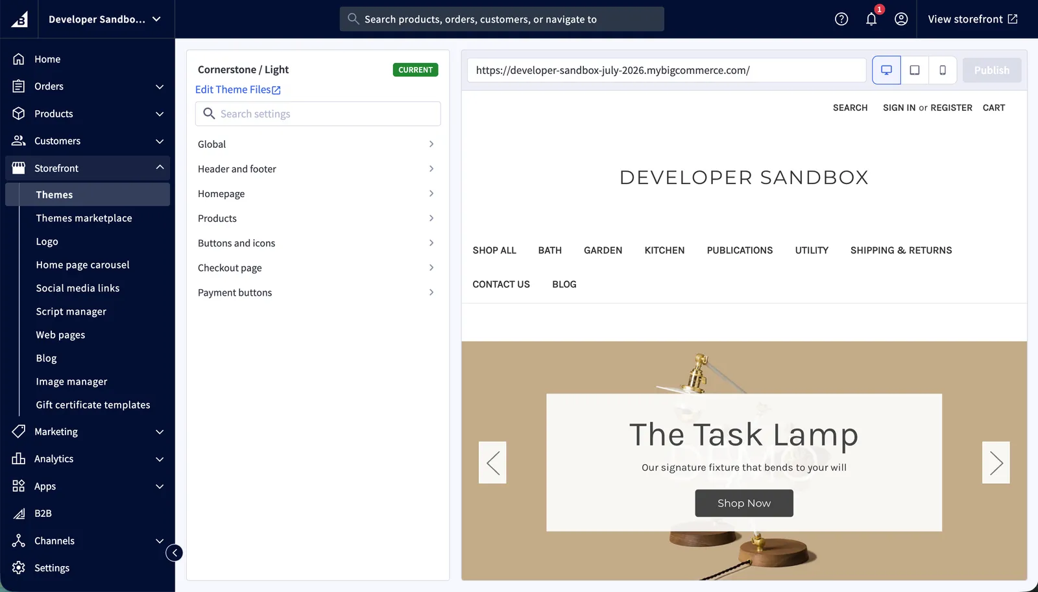Click the storefront URL field
This screenshot has height=592, width=1038.
pyautogui.click(x=666, y=70)
